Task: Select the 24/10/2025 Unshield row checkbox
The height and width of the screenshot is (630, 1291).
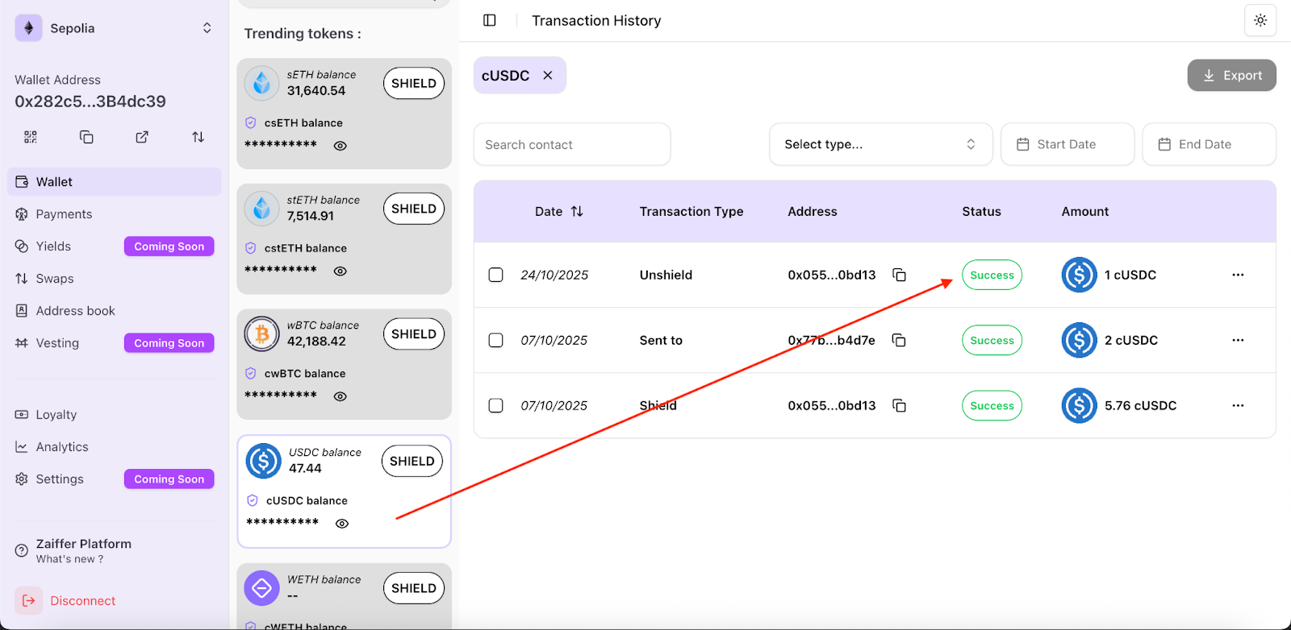Action: pos(496,275)
